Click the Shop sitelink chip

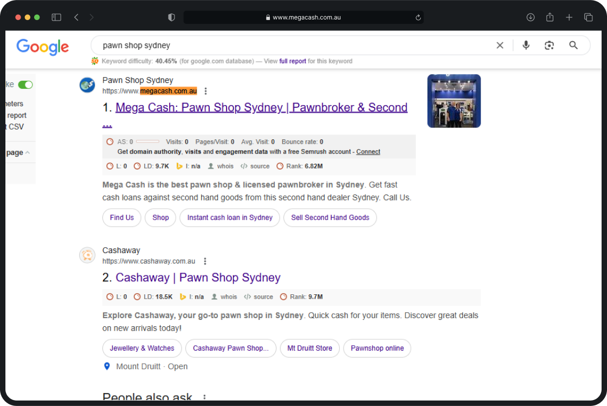160,217
